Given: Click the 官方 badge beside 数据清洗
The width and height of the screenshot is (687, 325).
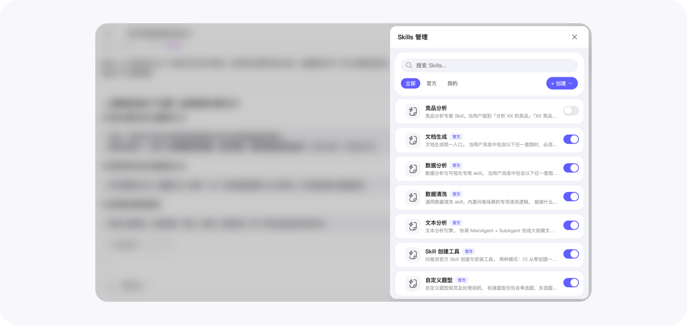Looking at the screenshot, I should pyautogui.click(x=457, y=194).
